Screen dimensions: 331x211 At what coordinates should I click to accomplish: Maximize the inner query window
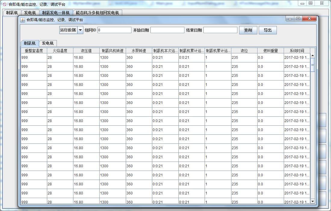[x=298, y=19]
